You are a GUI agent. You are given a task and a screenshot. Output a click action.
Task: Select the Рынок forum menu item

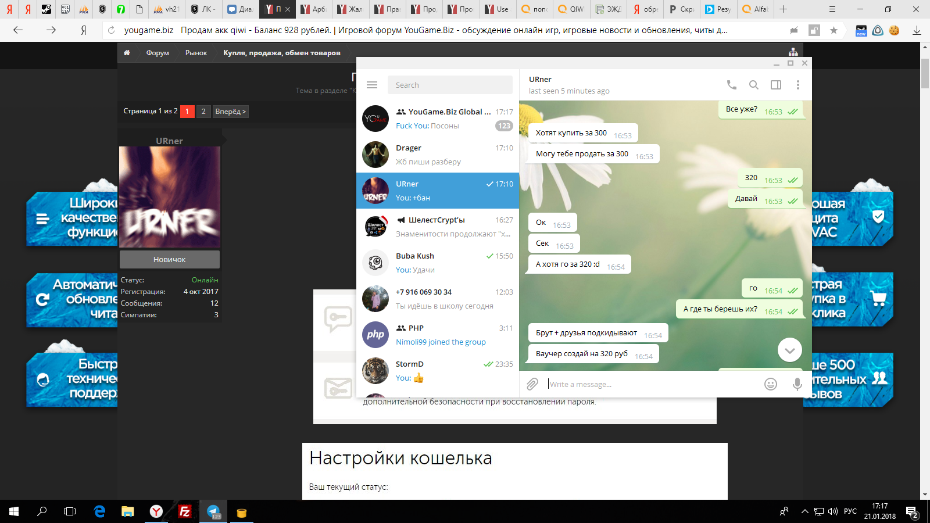click(196, 52)
